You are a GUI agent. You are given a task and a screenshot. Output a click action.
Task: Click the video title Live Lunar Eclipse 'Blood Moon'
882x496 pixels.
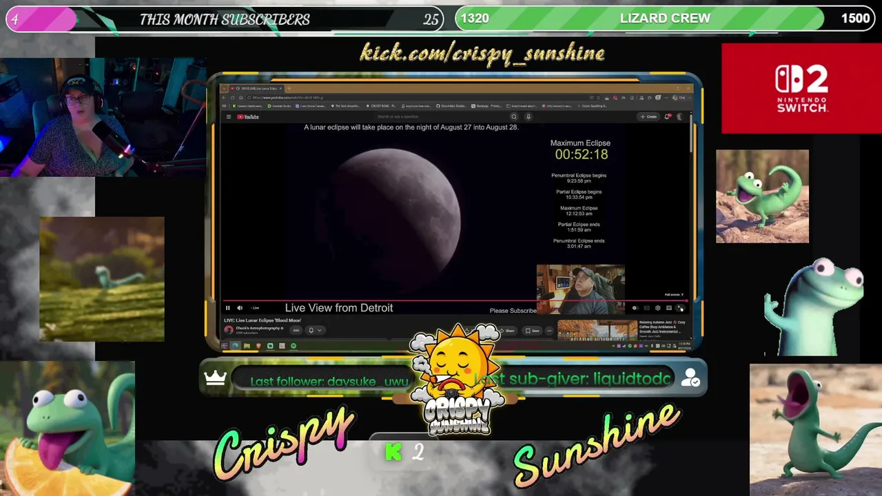click(x=263, y=320)
